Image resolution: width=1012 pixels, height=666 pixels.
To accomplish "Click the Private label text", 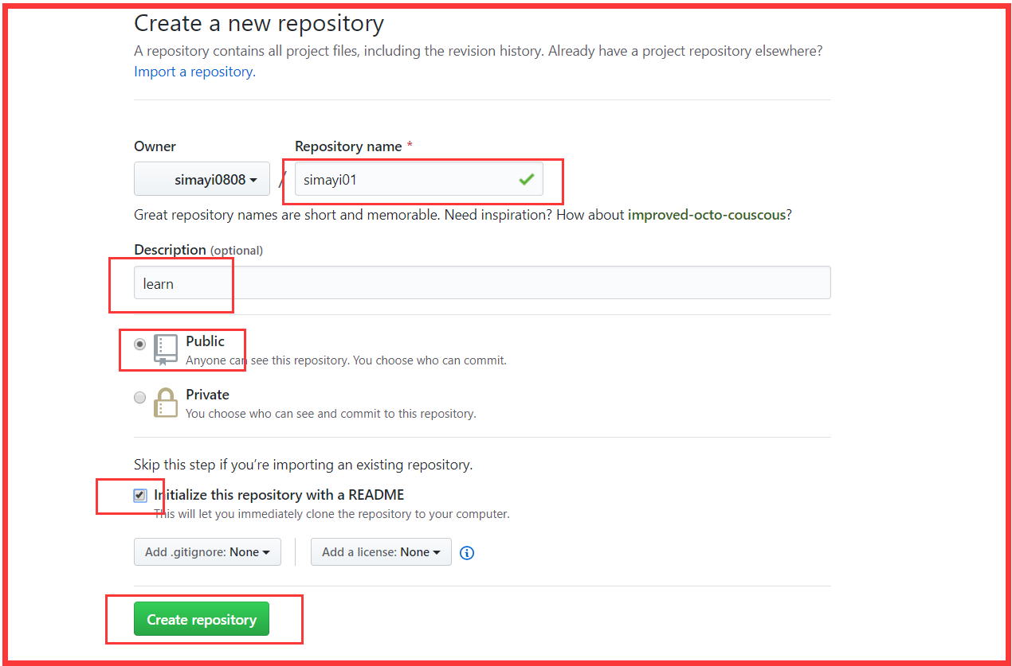I will (207, 394).
